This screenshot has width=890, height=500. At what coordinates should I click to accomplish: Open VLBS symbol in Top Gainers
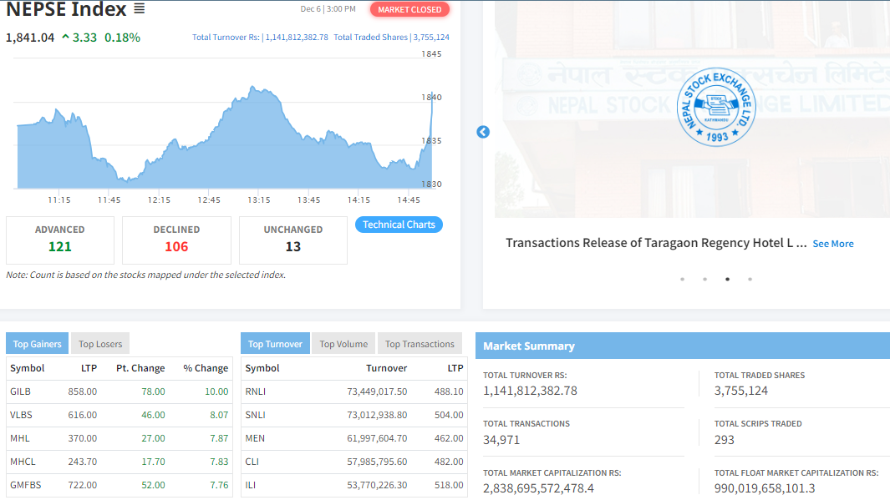21,415
